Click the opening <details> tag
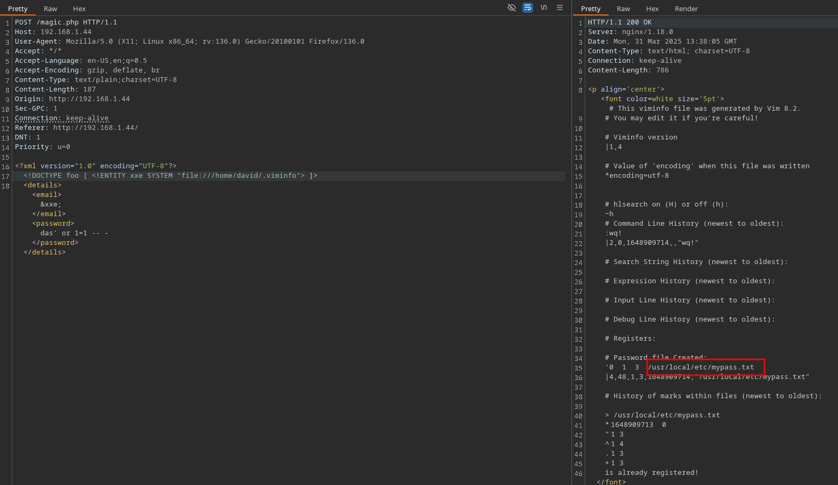Screen dimensions: 838x485 click(x=43, y=185)
